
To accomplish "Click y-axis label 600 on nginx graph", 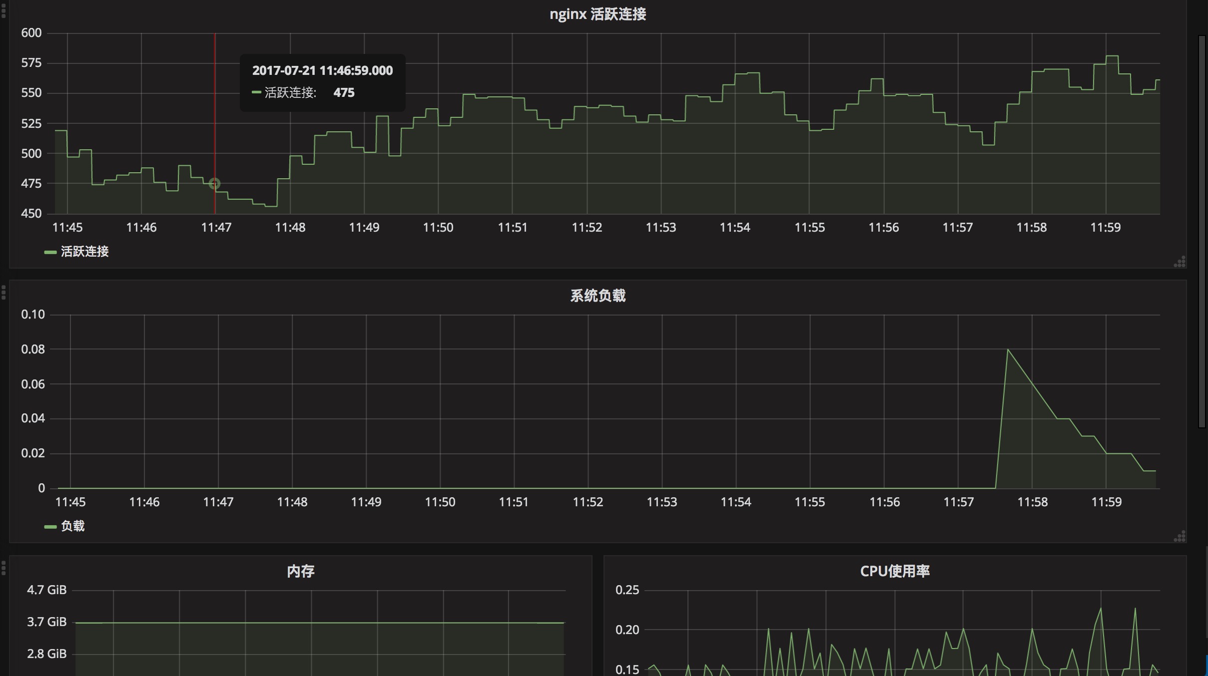I will 31,33.
